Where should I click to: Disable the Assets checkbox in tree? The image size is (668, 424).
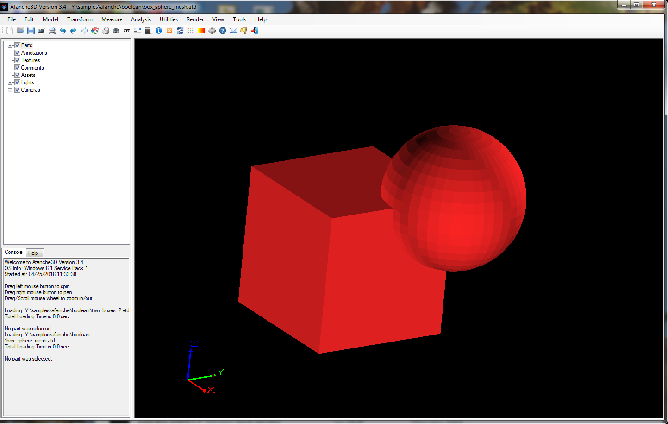click(x=17, y=75)
